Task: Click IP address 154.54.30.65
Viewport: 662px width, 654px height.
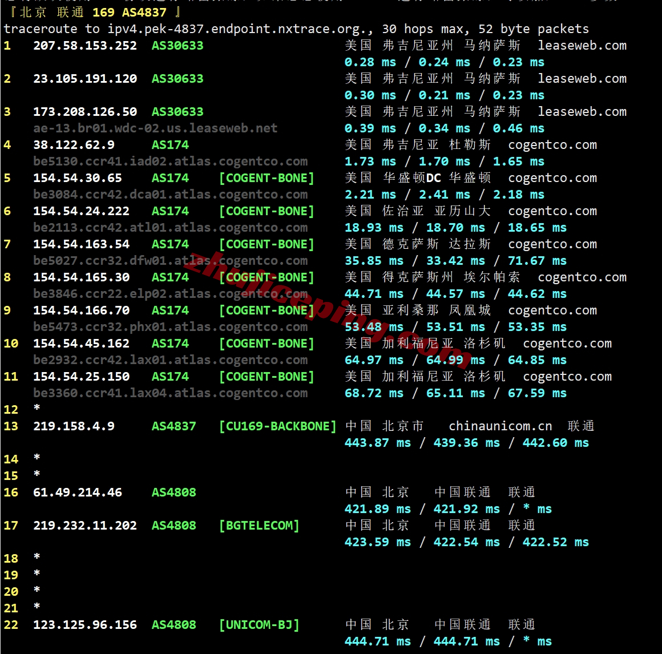Action: click(78, 178)
